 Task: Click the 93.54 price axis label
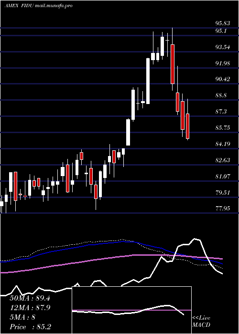click(222, 47)
